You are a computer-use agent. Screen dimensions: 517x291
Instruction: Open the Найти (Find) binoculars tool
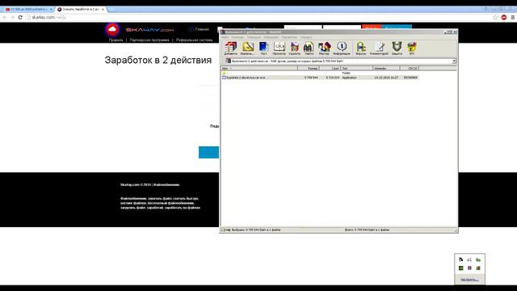click(x=309, y=48)
